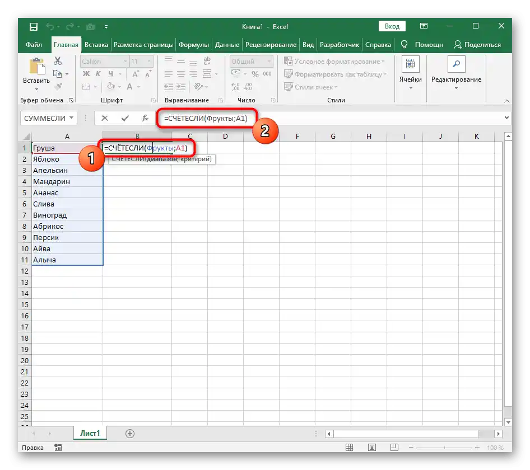Confirm formula with the check mark
The image size is (530, 470).
125,118
